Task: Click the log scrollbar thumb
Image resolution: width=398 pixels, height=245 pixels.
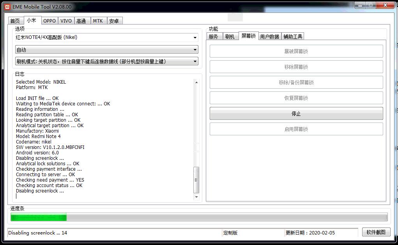Action: 196,180
